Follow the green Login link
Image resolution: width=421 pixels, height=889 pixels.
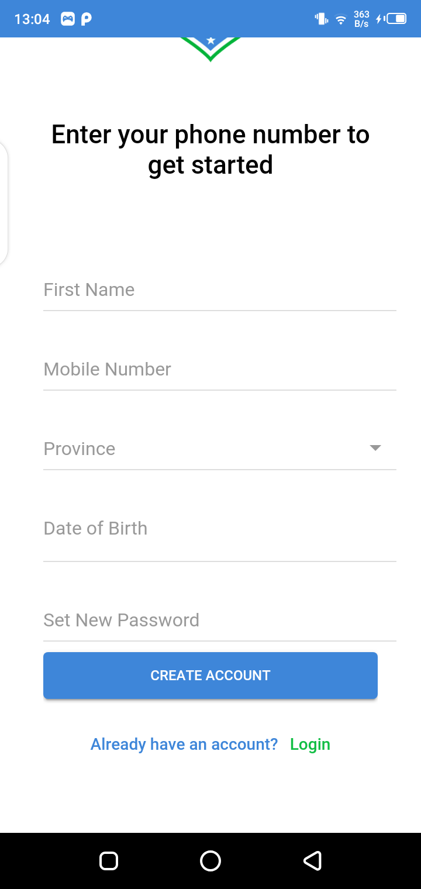(x=310, y=745)
